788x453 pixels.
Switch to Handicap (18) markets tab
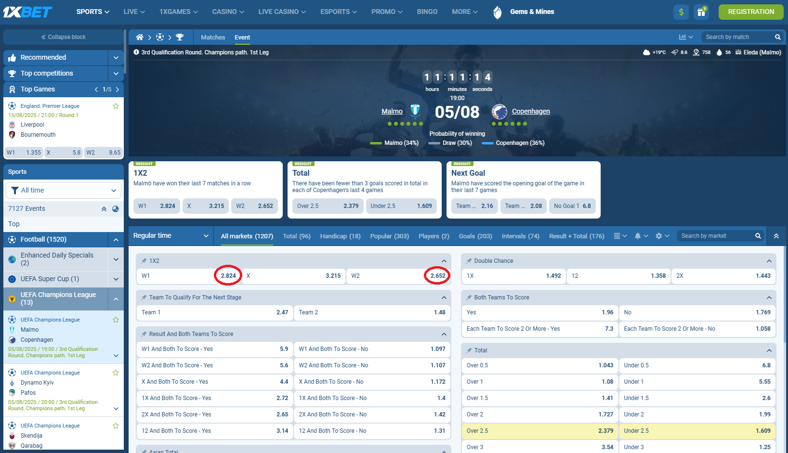(x=340, y=236)
